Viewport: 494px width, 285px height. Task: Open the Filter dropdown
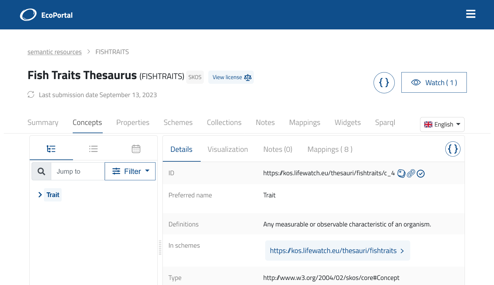130,171
